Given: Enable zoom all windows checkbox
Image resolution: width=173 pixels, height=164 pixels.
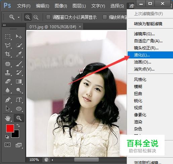Looking at the screenshot, I should click(105, 17).
